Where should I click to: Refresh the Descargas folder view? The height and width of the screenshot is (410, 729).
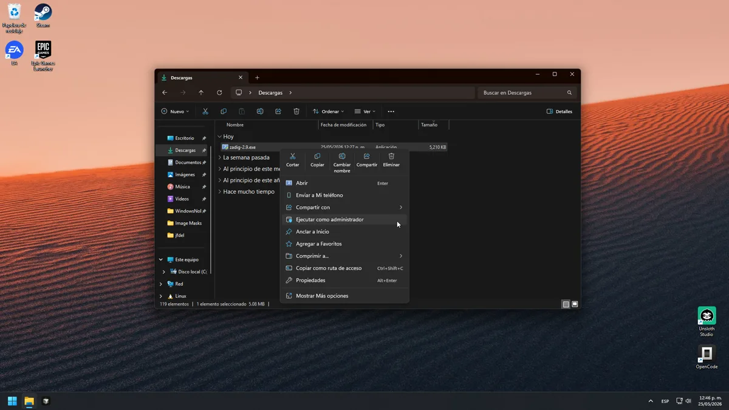point(219,92)
